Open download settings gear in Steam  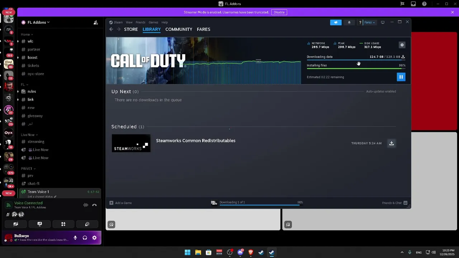coord(402,45)
